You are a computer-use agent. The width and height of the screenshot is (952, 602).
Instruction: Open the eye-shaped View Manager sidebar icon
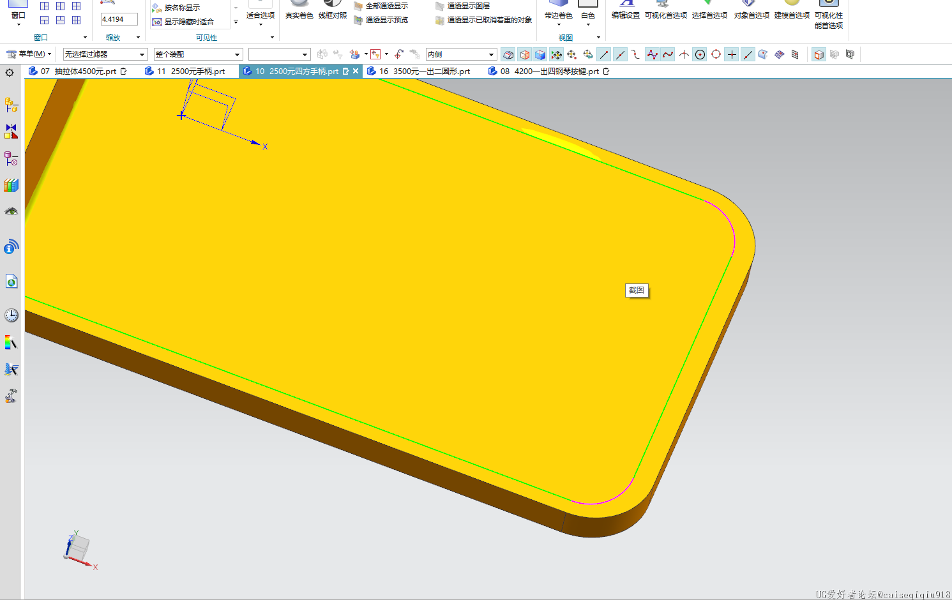pos(11,211)
